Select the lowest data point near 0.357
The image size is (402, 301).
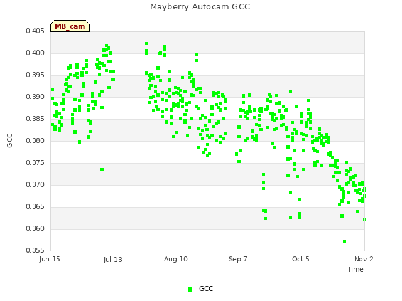point(345,241)
